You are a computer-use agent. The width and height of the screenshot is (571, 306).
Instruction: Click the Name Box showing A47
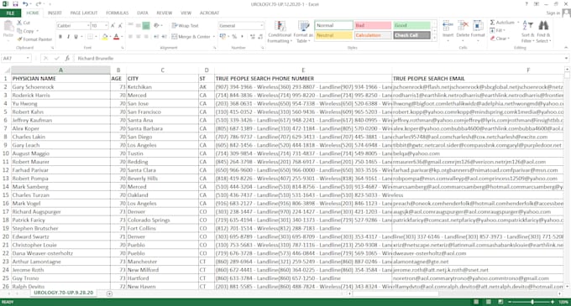tap(16, 58)
